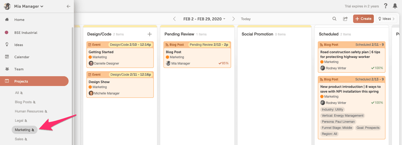
Task: Collapse the sidebar with the back arrow
Action: (x=69, y=6)
